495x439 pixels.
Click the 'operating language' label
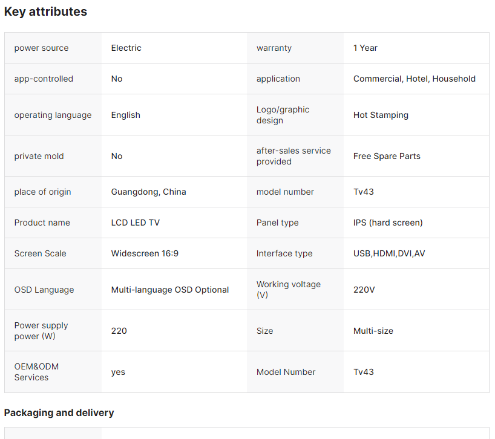coord(53,115)
